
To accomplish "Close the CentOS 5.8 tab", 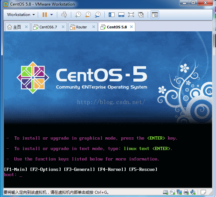I will pyautogui.click(x=131, y=27).
